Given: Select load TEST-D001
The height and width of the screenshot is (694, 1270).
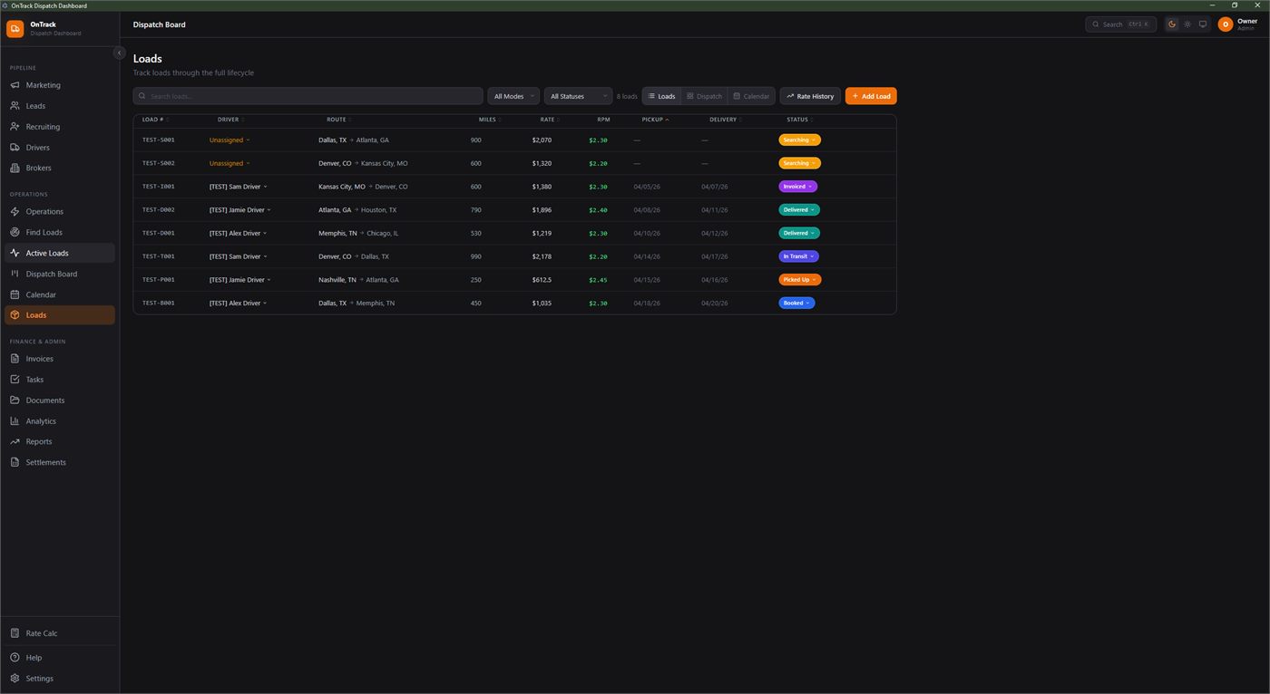Looking at the screenshot, I should tap(159, 233).
